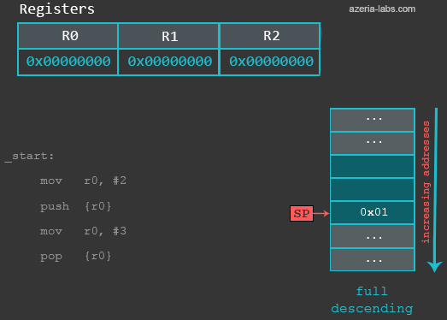Open the azeria-labs.com link

(382, 9)
